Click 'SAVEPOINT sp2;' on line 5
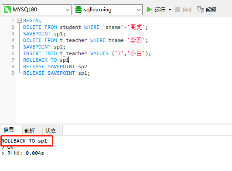232x171 pixels. [44, 47]
